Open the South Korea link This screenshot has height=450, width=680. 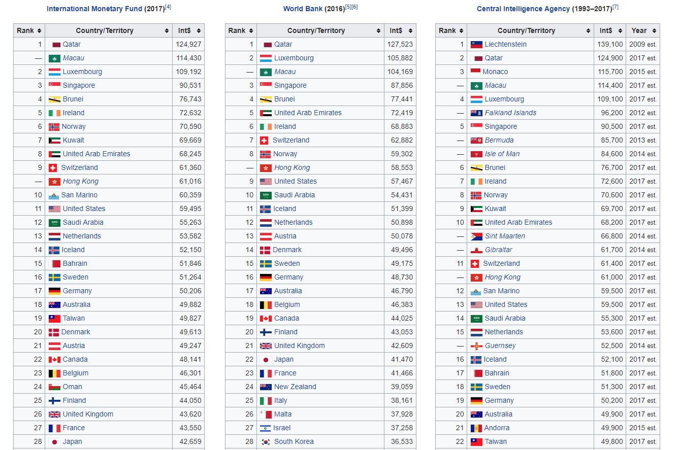click(294, 442)
